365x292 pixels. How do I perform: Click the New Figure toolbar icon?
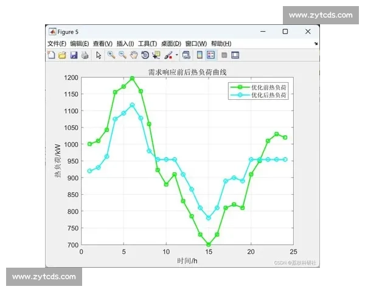tap(51, 55)
